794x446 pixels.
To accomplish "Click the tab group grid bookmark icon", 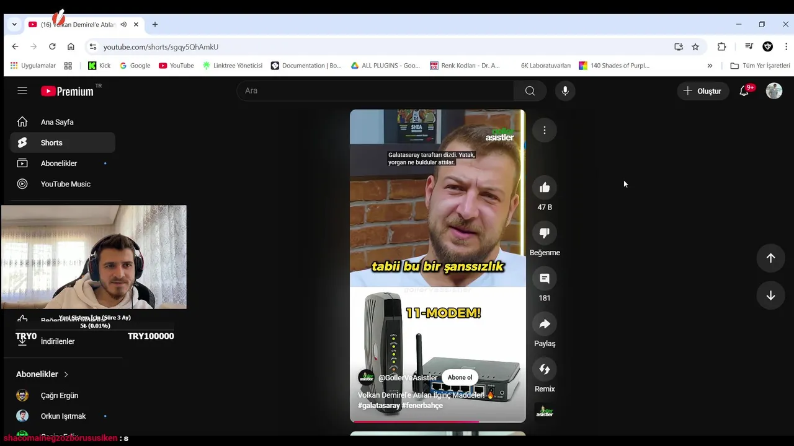I will [68, 66].
